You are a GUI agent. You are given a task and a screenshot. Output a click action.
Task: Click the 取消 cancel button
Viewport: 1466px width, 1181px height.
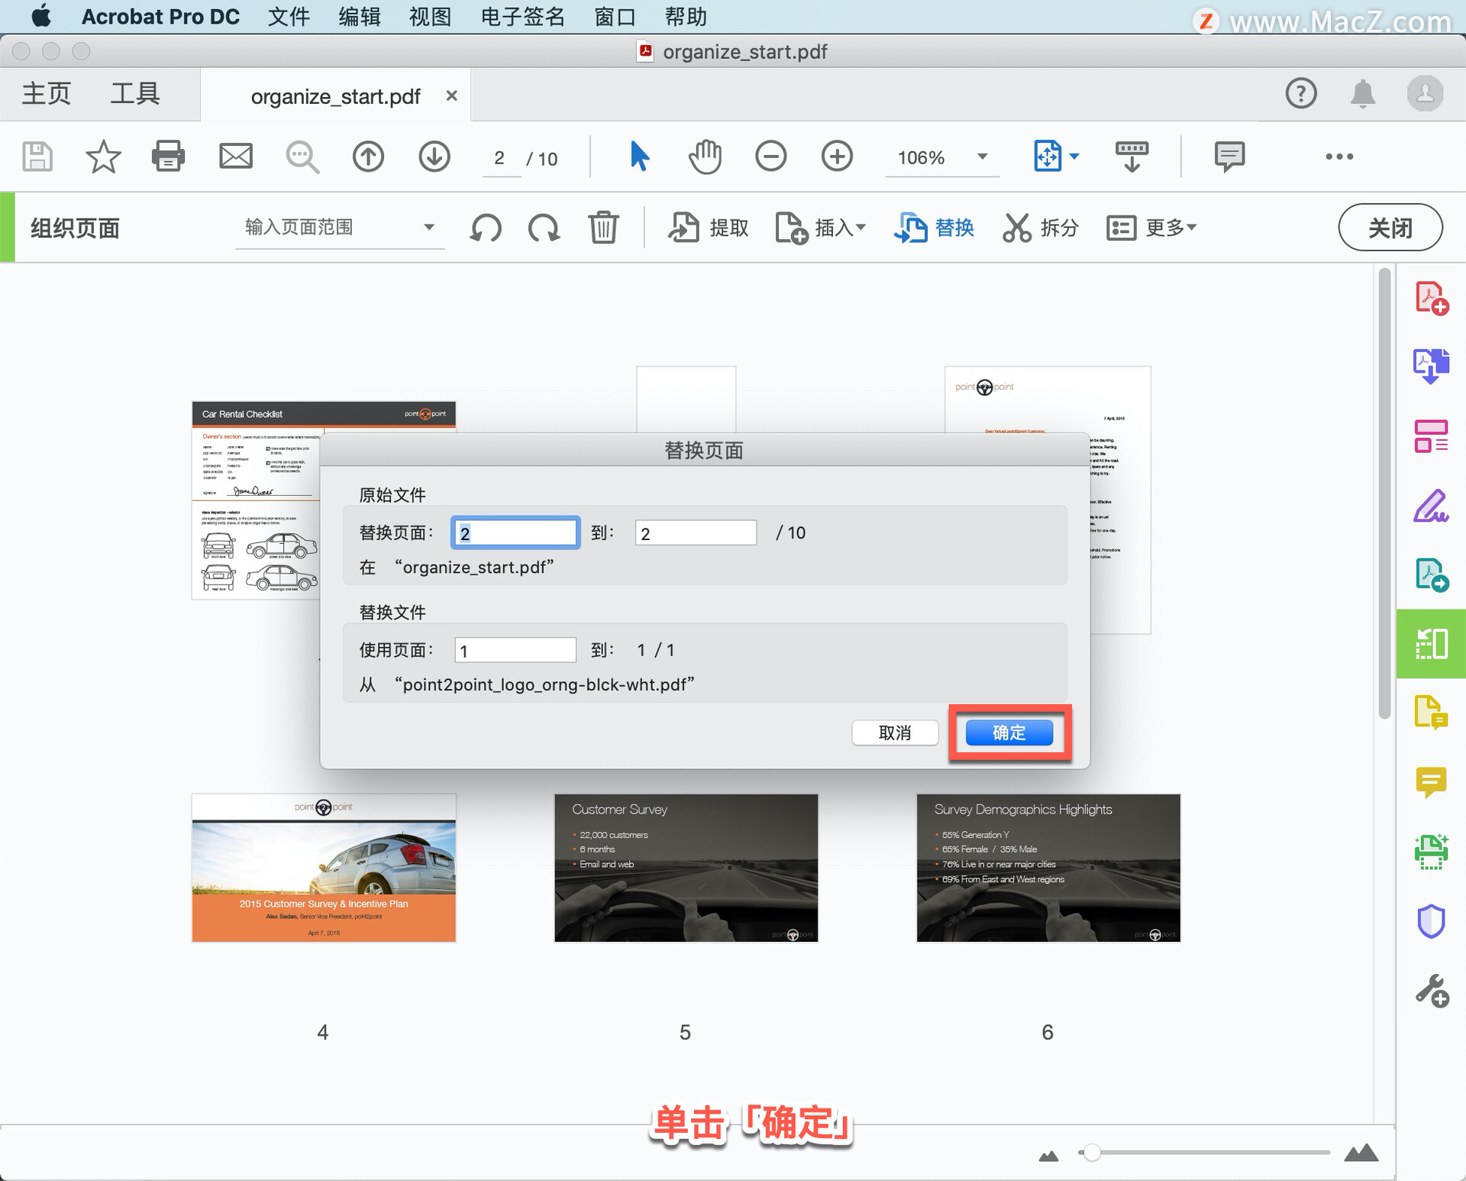pyautogui.click(x=895, y=733)
